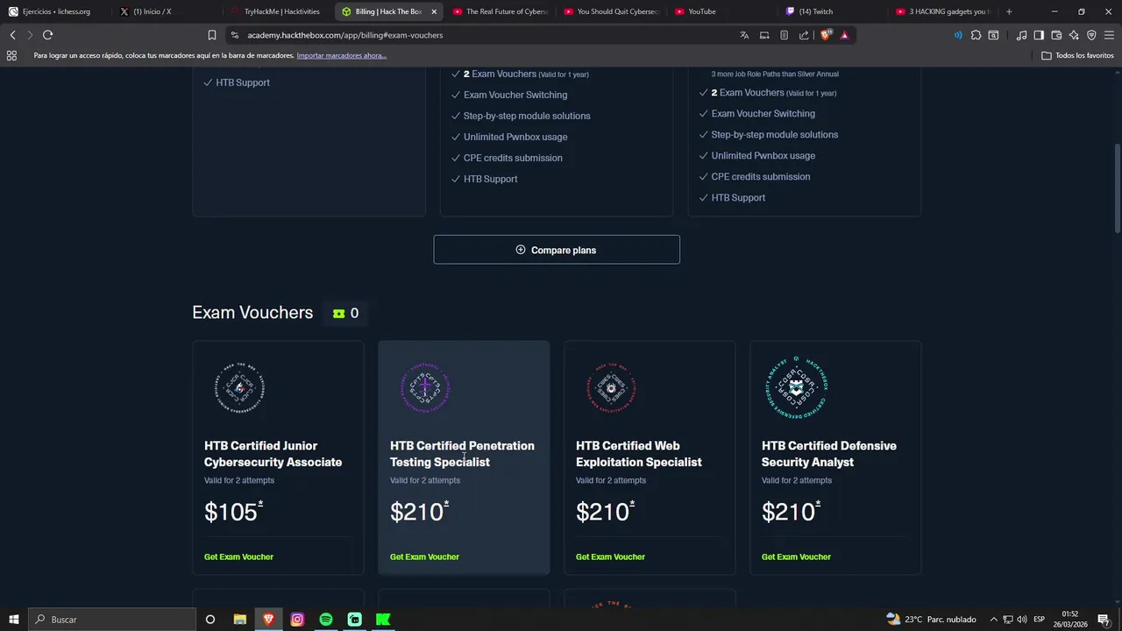Screen dimensions: 1122x631
Task: Get Exam Voucher for Defensive Security Analyst
Action: [796, 557]
